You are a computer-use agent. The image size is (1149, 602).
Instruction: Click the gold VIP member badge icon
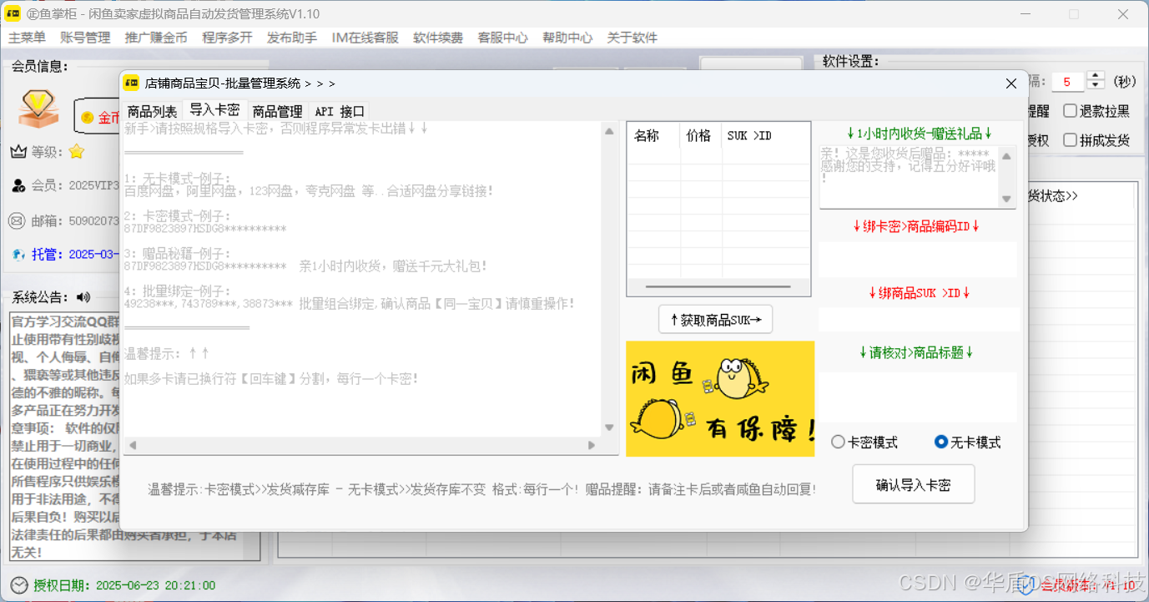click(38, 109)
